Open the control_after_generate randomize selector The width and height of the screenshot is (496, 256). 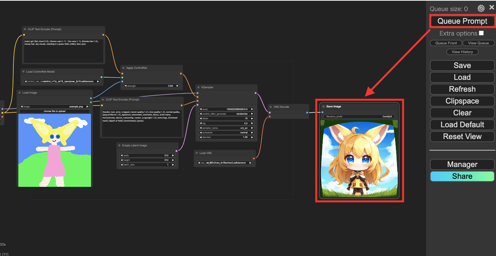[226, 114]
